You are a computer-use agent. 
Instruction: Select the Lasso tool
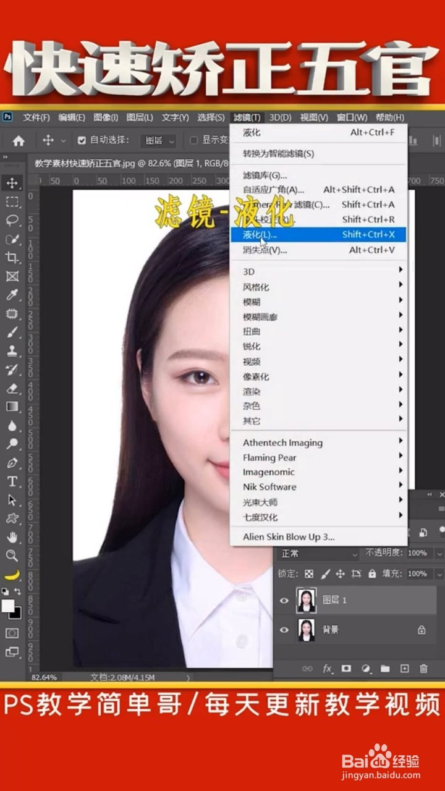pyautogui.click(x=12, y=220)
